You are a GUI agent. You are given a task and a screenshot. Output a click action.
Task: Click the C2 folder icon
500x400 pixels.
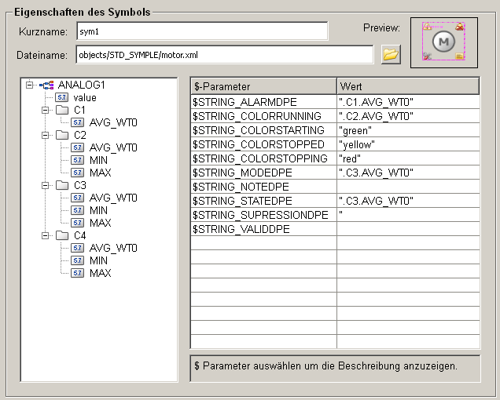[62, 135]
